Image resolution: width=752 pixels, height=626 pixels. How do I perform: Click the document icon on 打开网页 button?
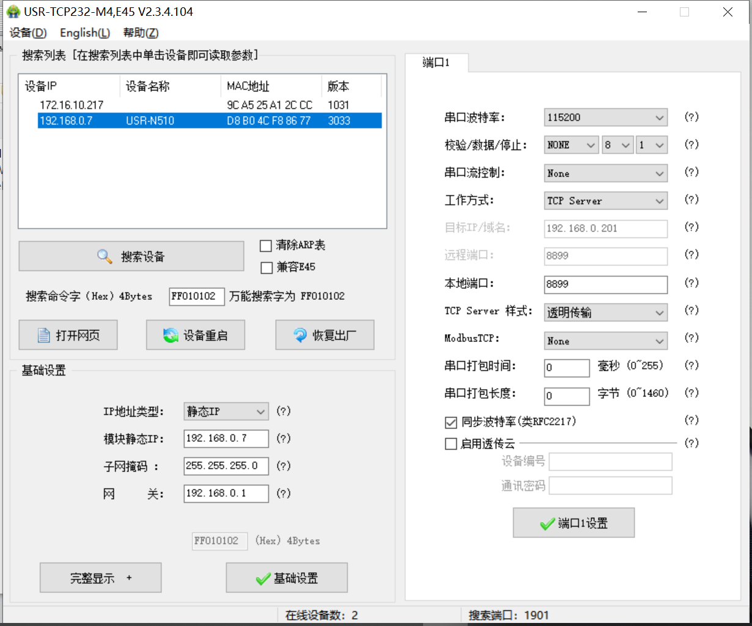[x=44, y=335]
